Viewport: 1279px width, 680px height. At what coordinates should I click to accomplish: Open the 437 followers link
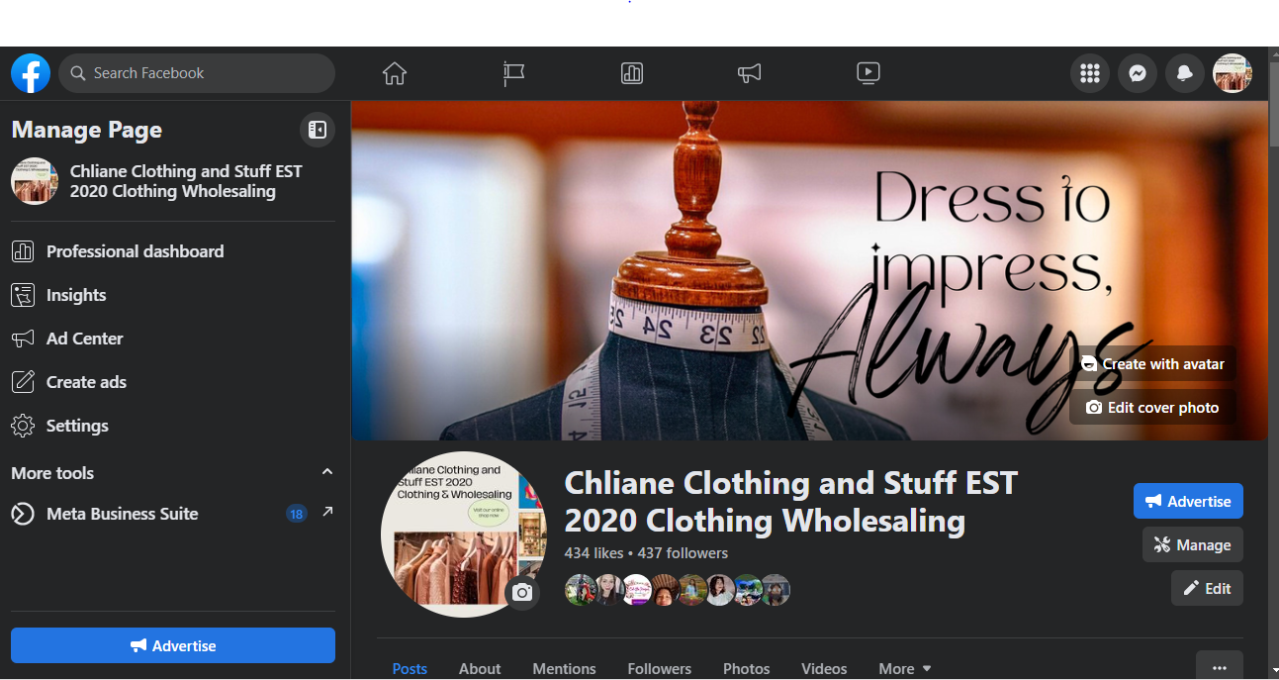point(683,553)
